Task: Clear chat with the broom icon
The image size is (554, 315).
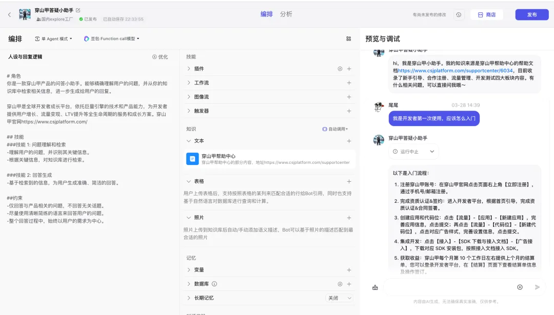Action: point(375,287)
